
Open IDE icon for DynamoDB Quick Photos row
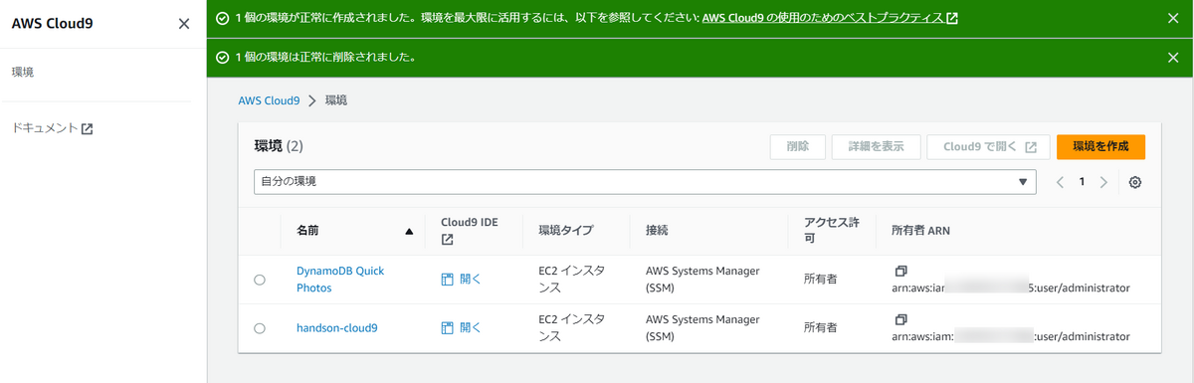[448, 280]
